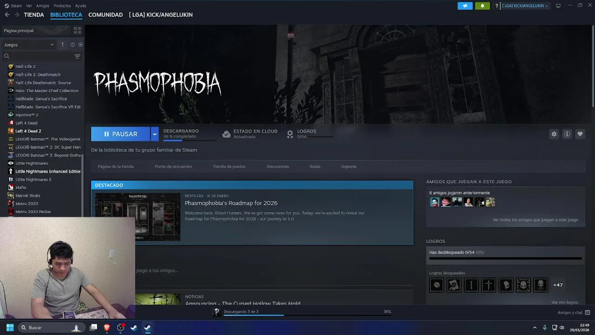
Task: Click the Estado en Cloud icon
Action: tap(226, 134)
